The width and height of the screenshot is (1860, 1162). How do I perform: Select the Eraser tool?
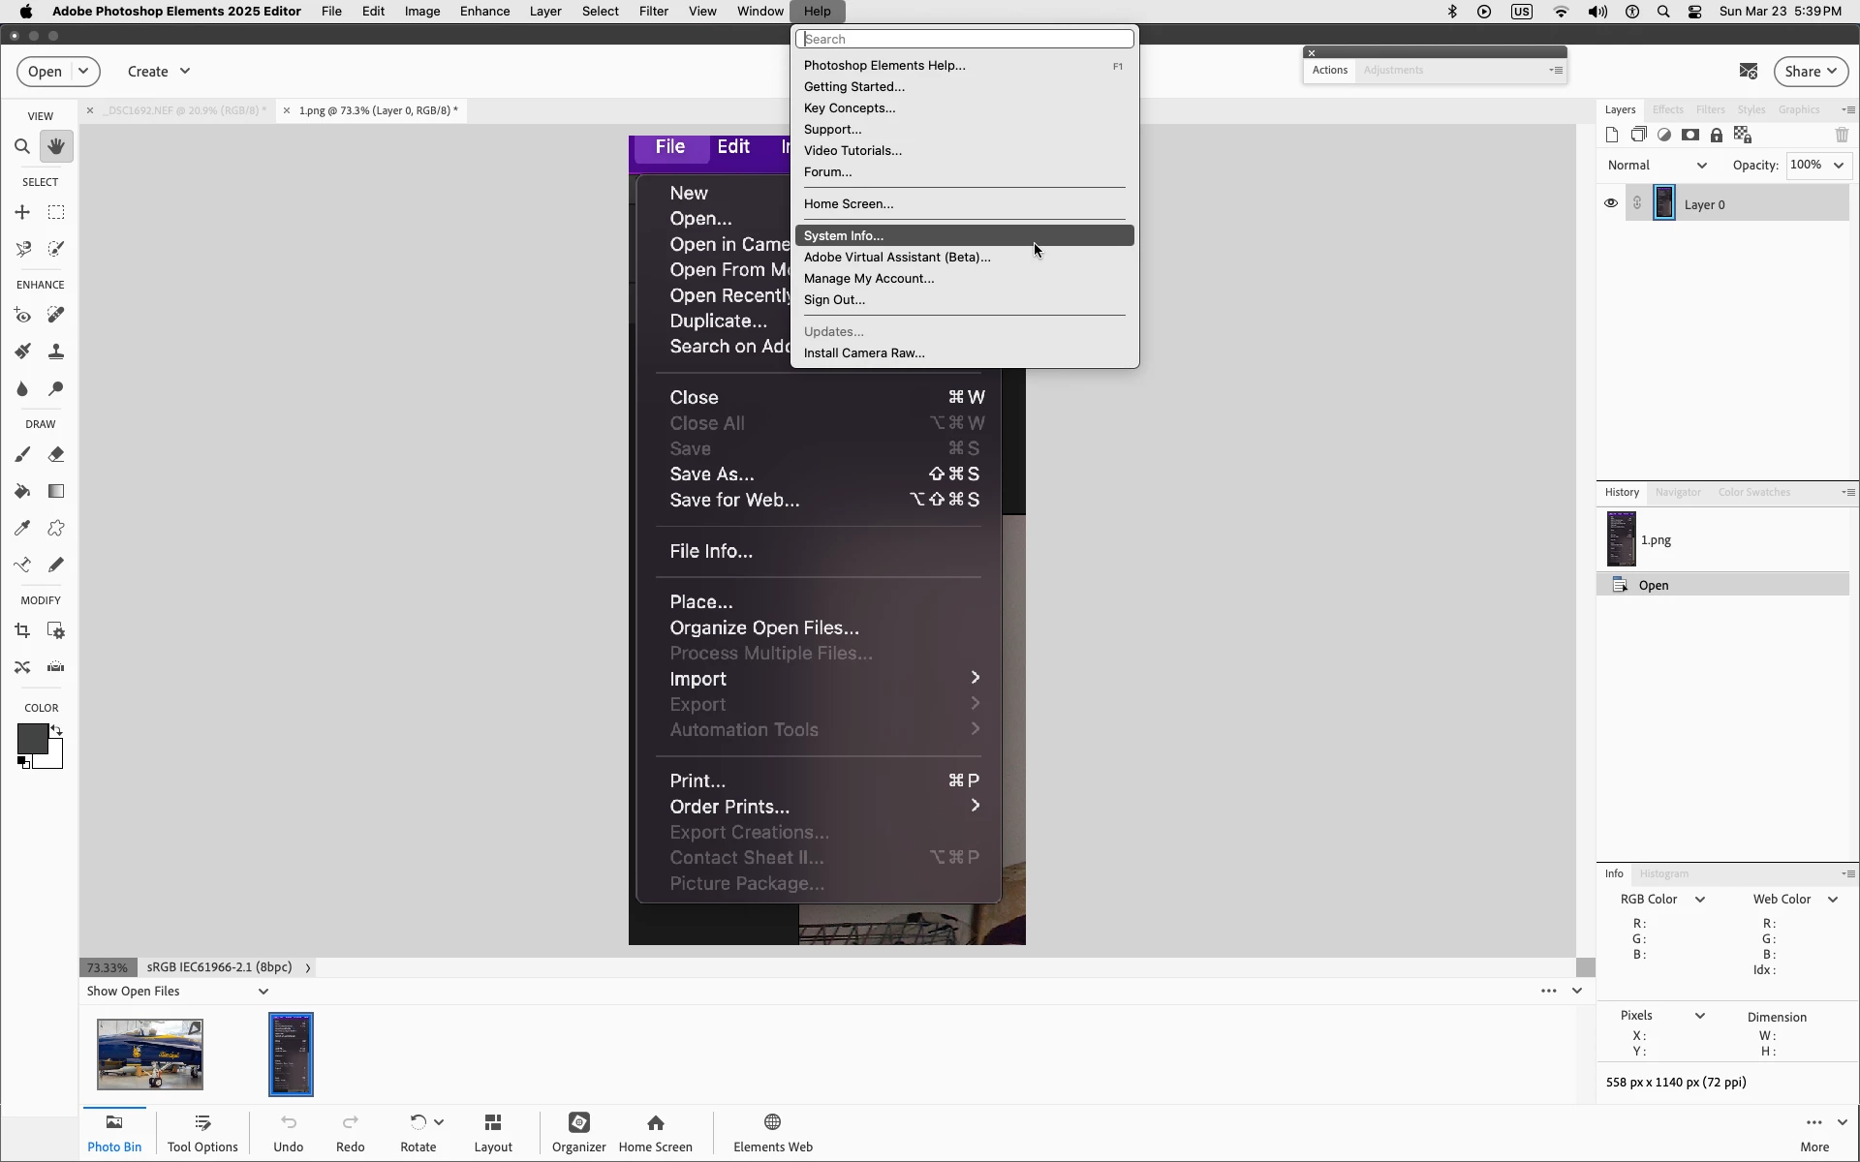point(56,454)
